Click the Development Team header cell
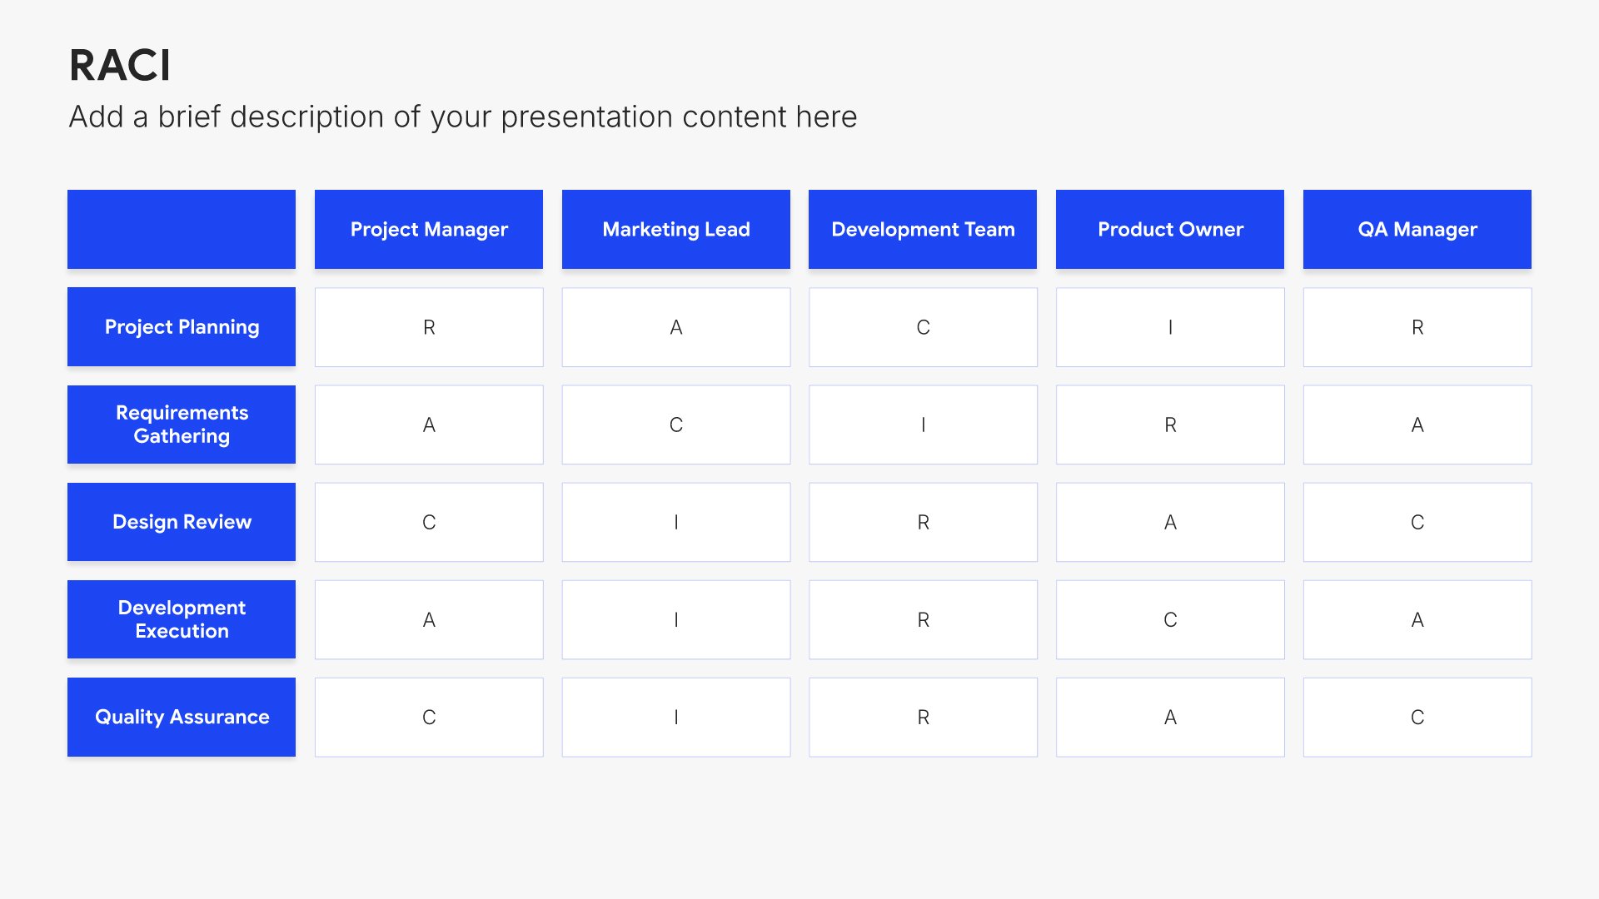 (x=923, y=229)
